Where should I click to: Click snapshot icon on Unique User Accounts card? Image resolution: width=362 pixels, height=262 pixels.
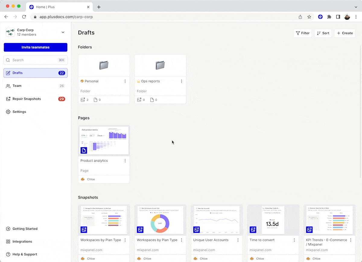tap(197, 230)
